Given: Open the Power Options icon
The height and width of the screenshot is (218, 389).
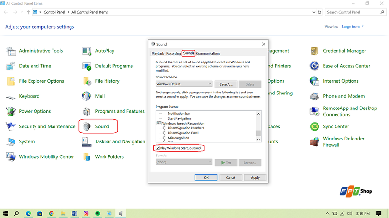Looking at the screenshot, I should pos(11,111).
